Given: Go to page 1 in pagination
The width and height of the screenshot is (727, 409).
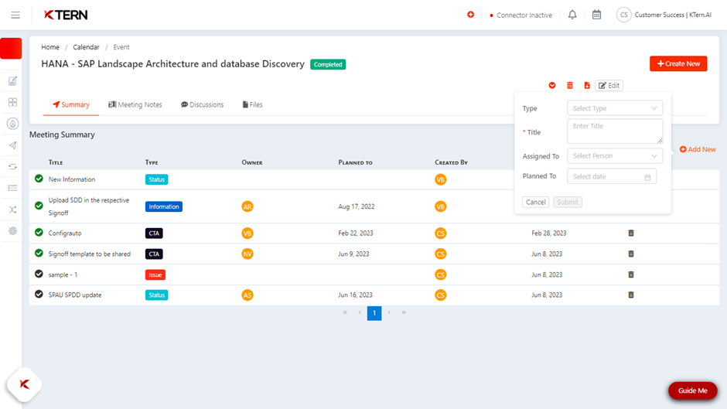Looking at the screenshot, I should [x=374, y=313].
